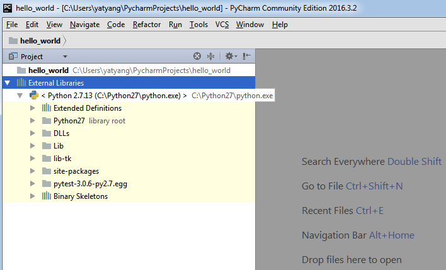
Task: Open the Run menu
Action: (x=175, y=25)
